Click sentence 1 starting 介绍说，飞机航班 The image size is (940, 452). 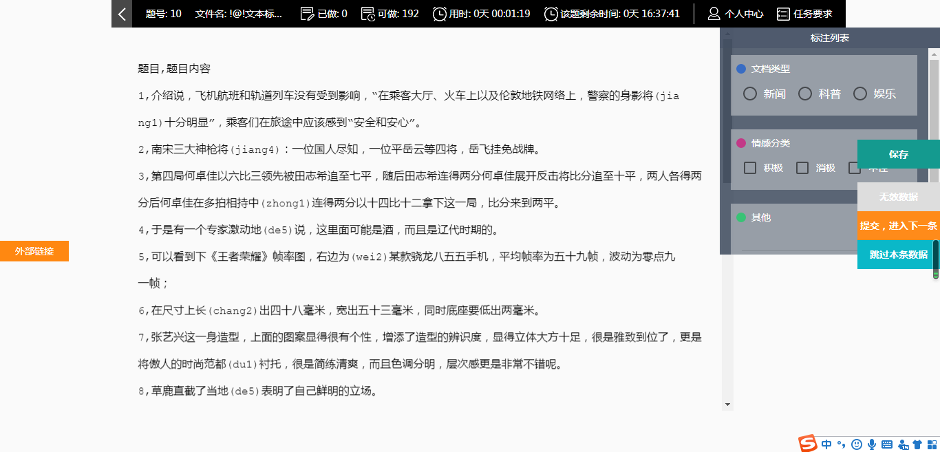tap(409, 109)
